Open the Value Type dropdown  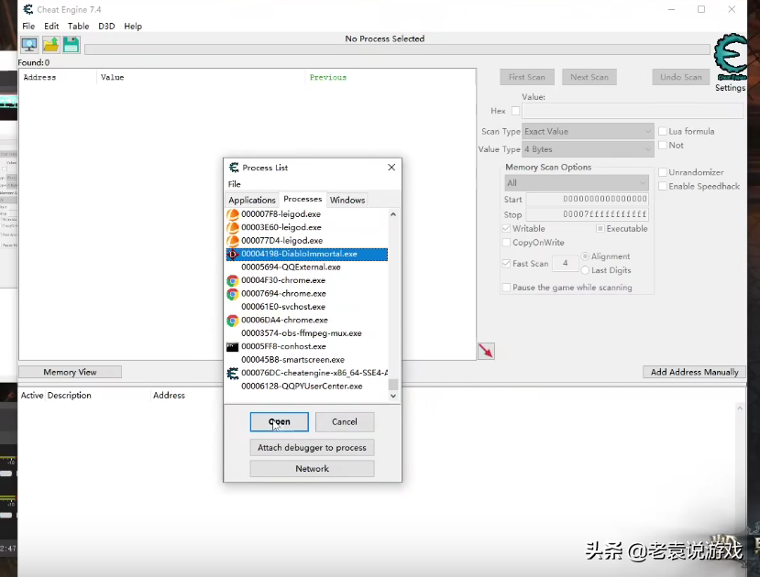(588, 149)
